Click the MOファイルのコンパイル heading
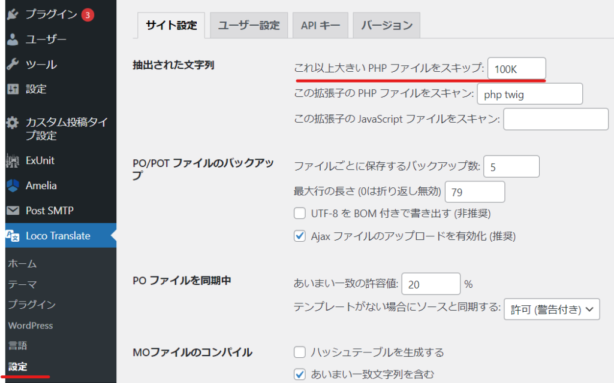The image size is (614, 383). pyautogui.click(x=192, y=352)
